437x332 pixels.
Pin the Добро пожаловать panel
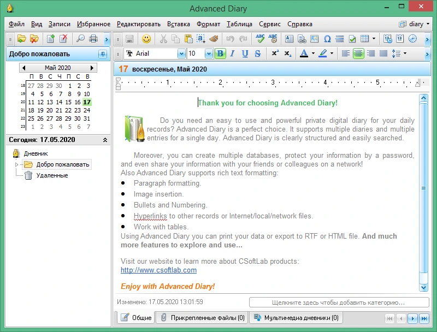pos(103,54)
